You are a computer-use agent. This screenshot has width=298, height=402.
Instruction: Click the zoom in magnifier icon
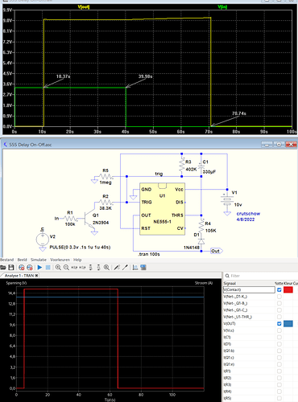tap(58, 267)
